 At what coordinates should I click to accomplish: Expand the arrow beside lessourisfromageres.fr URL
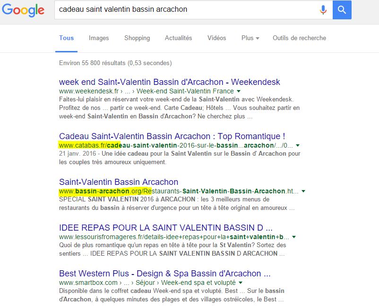click(x=294, y=237)
